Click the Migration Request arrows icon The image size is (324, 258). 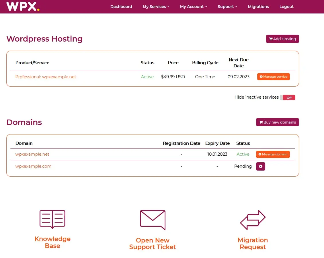[253, 220]
